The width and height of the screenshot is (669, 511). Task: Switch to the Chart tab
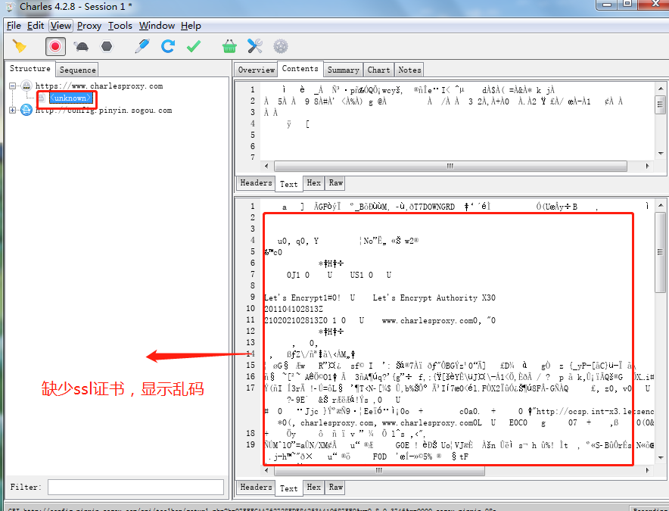tap(378, 70)
